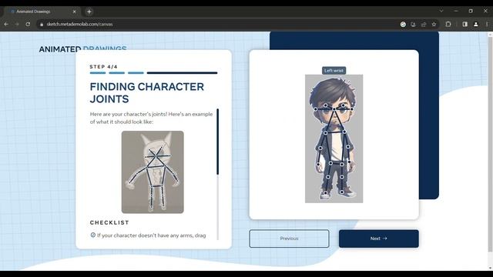Click the viewer's-left wrist joint

coord(318,164)
